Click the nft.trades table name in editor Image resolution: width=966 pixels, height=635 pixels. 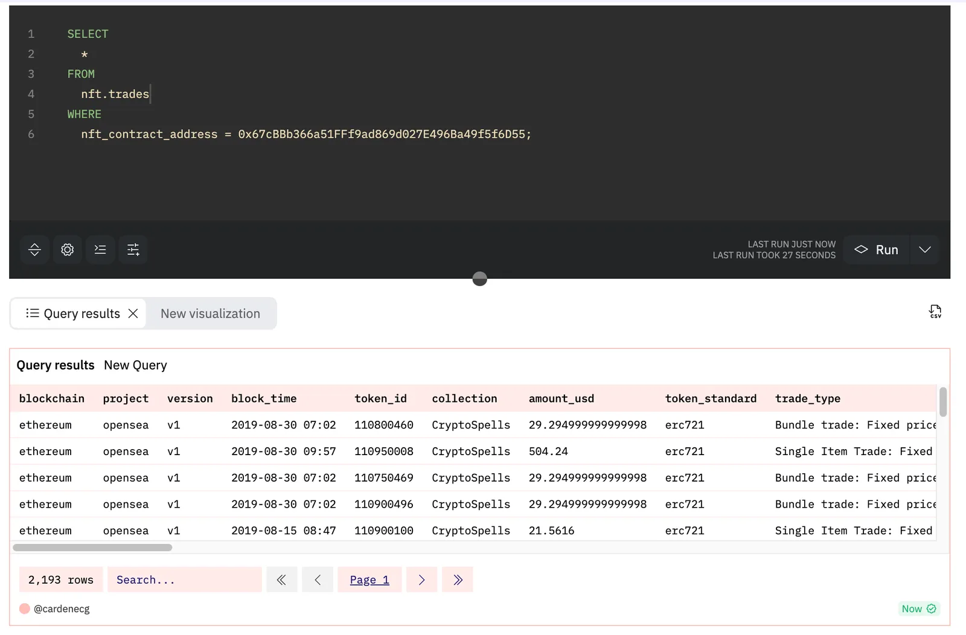(x=115, y=94)
